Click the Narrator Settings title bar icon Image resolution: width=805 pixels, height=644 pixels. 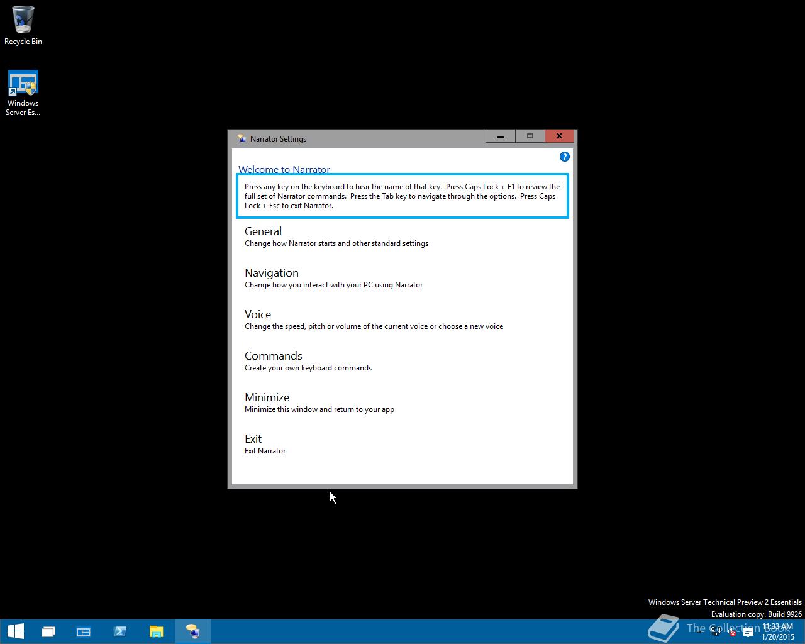click(x=241, y=138)
